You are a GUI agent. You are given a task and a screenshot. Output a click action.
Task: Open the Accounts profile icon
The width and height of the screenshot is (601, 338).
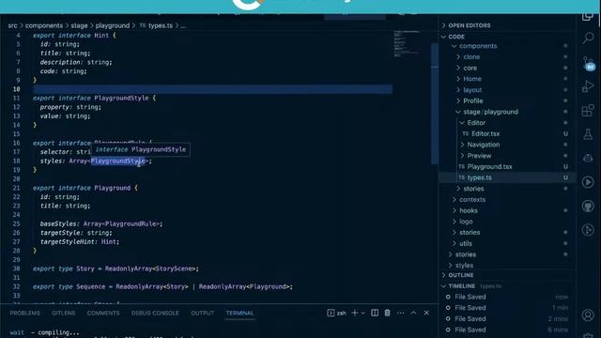tap(588, 315)
